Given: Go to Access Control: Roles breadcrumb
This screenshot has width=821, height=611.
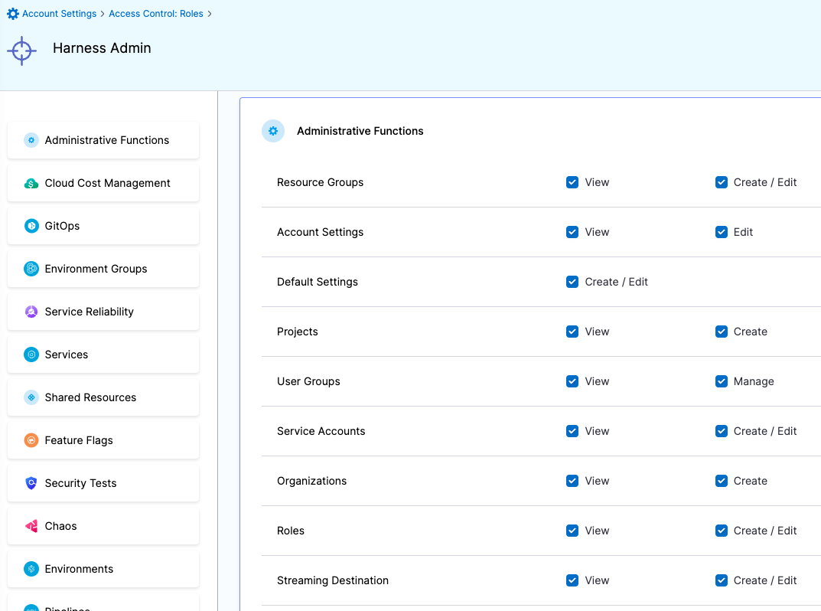Looking at the screenshot, I should click(155, 13).
